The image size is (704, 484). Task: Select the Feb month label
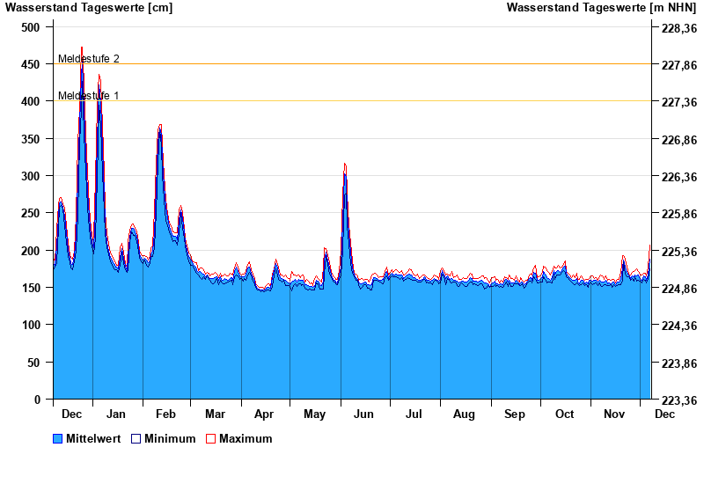165,414
